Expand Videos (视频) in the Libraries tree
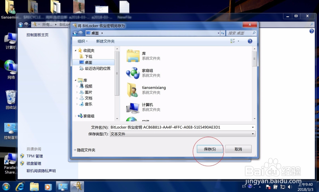Image resolution: width=319 pixels, height=192 pixels. [77, 86]
